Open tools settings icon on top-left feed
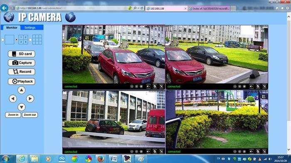 161,86
